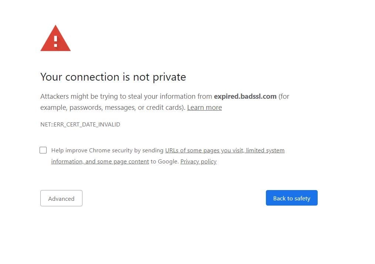
Task: Open the 'information, and some page content' link
Action: tap(100, 162)
